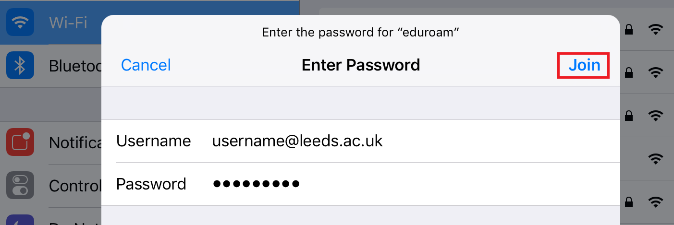This screenshot has width=674, height=225.
Task: Tap the bottommost padlock icon in network list
Action: pos(628,201)
